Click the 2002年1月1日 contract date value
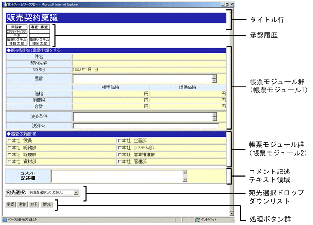 [85, 69]
